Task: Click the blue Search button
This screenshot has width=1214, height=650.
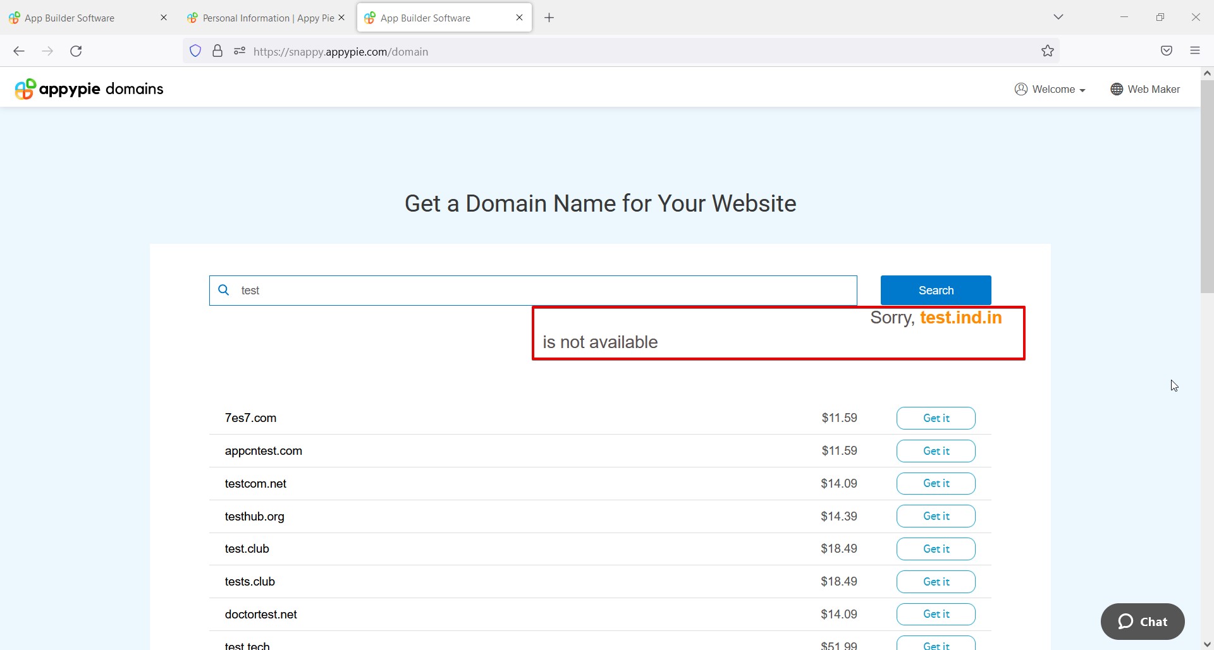Action: coord(936,290)
